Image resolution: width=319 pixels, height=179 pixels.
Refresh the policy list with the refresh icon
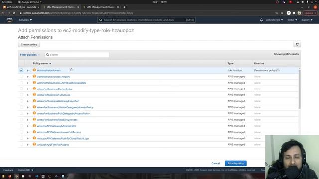click(x=297, y=44)
